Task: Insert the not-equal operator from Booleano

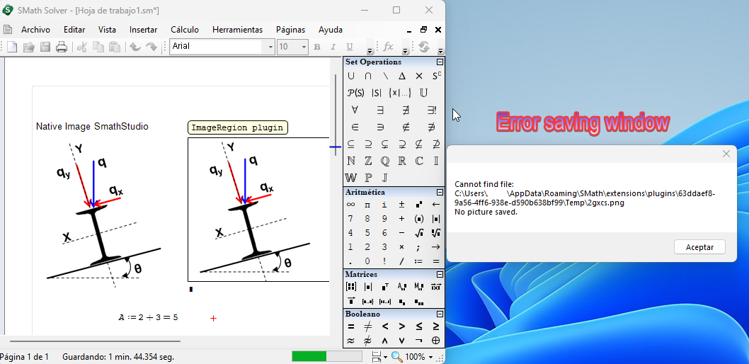Action: point(368,326)
